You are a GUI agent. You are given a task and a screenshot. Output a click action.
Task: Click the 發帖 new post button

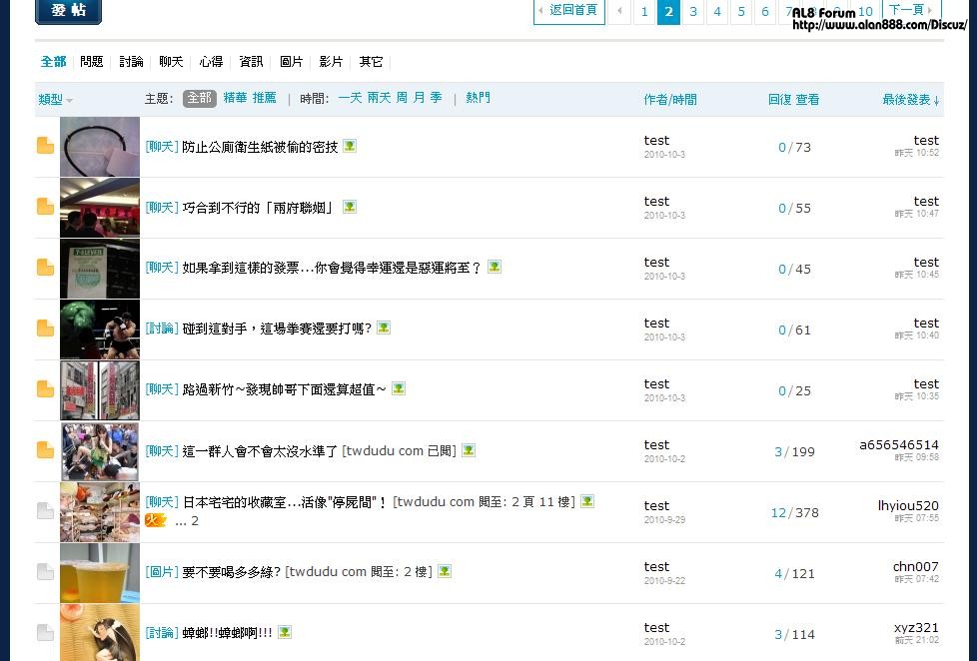(69, 11)
